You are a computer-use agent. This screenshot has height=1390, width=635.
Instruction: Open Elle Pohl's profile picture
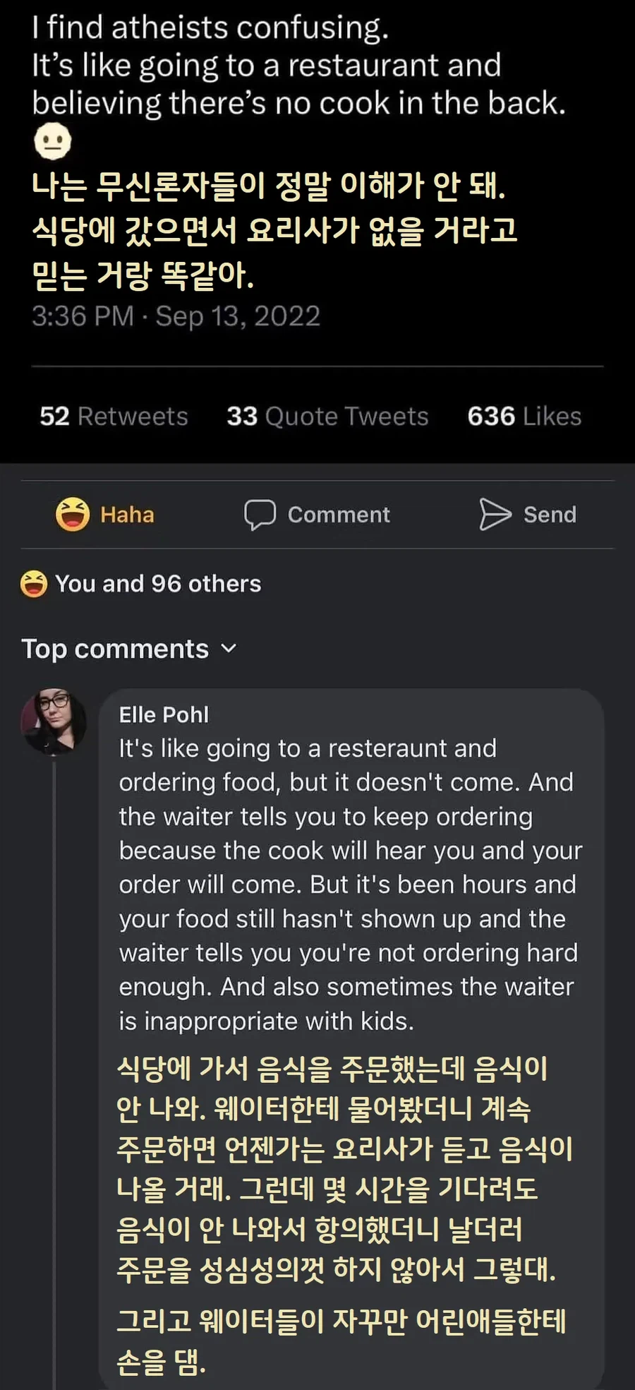(x=54, y=721)
